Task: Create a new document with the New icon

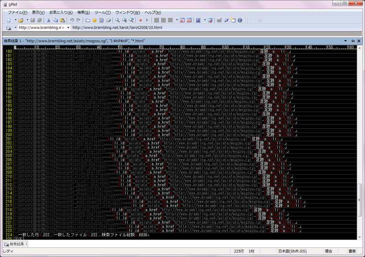Action: (9, 20)
